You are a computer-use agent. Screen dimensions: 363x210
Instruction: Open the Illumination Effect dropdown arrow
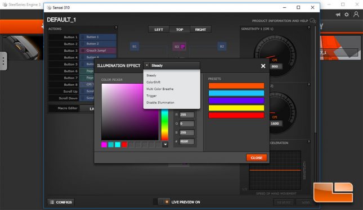pos(147,65)
